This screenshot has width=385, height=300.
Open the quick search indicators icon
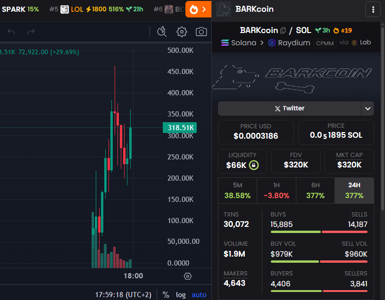(x=162, y=32)
